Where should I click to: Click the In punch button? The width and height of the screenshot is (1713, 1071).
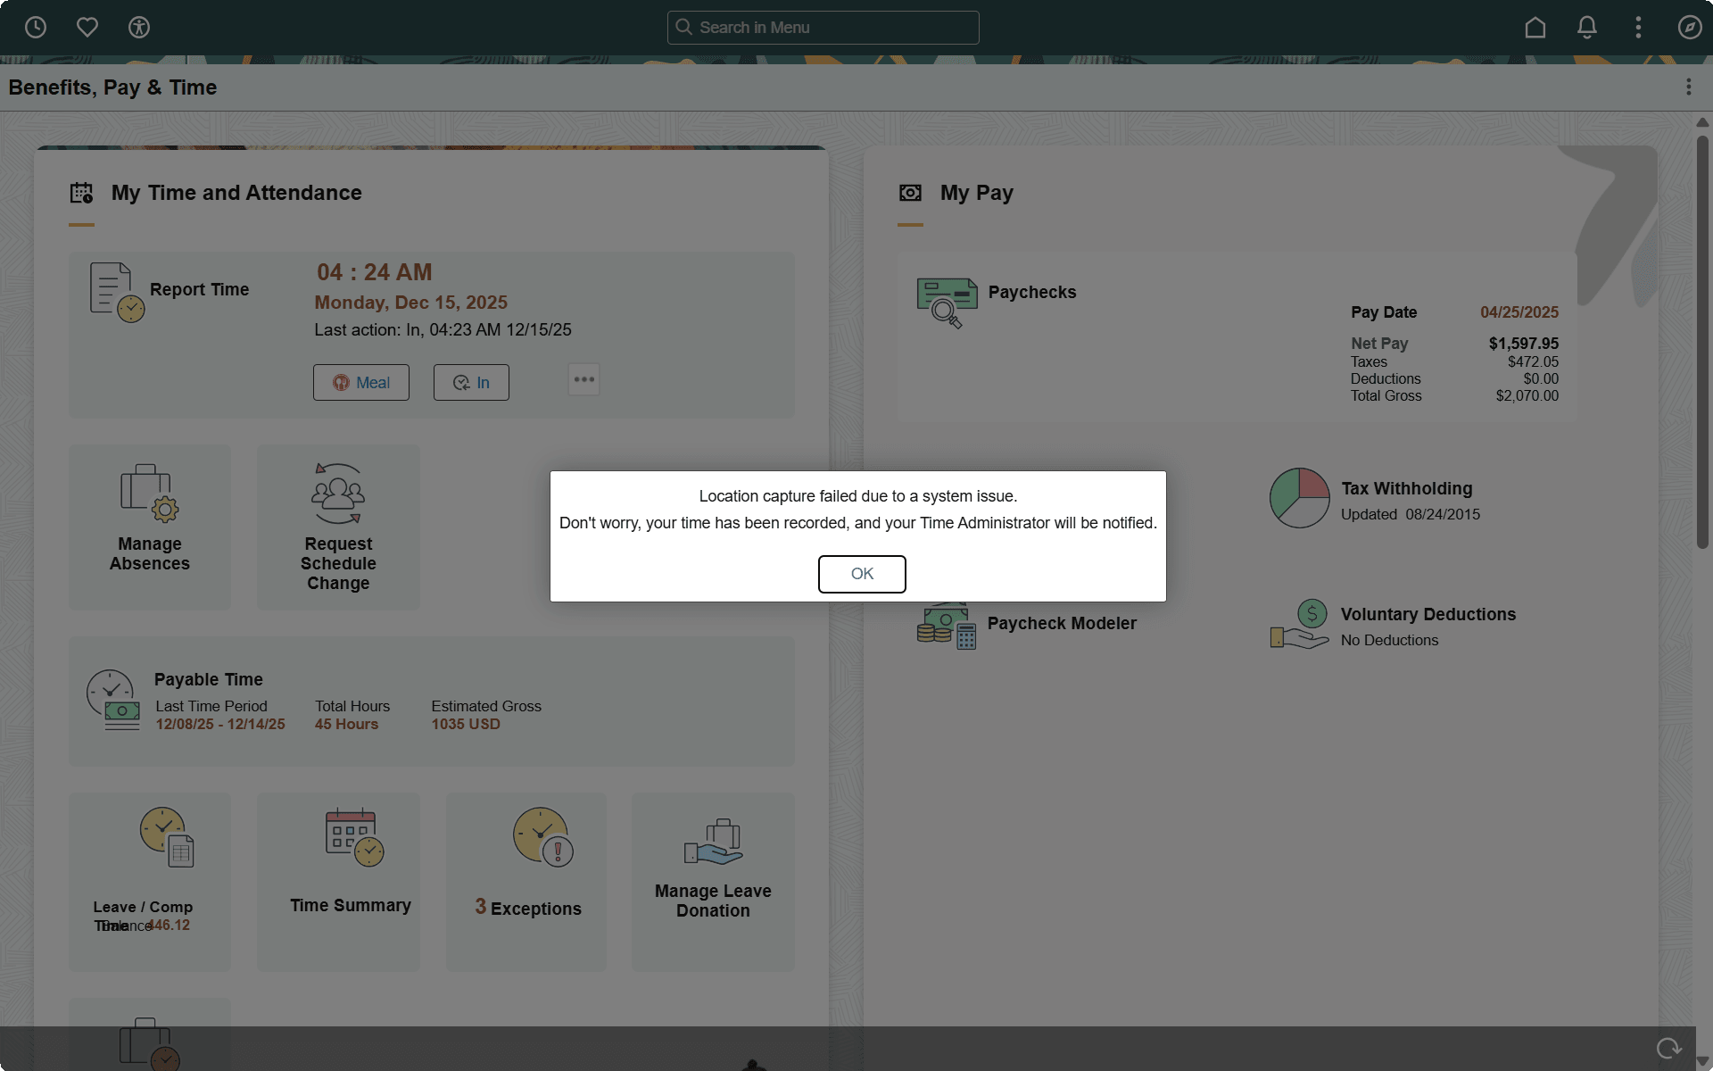pyautogui.click(x=471, y=383)
